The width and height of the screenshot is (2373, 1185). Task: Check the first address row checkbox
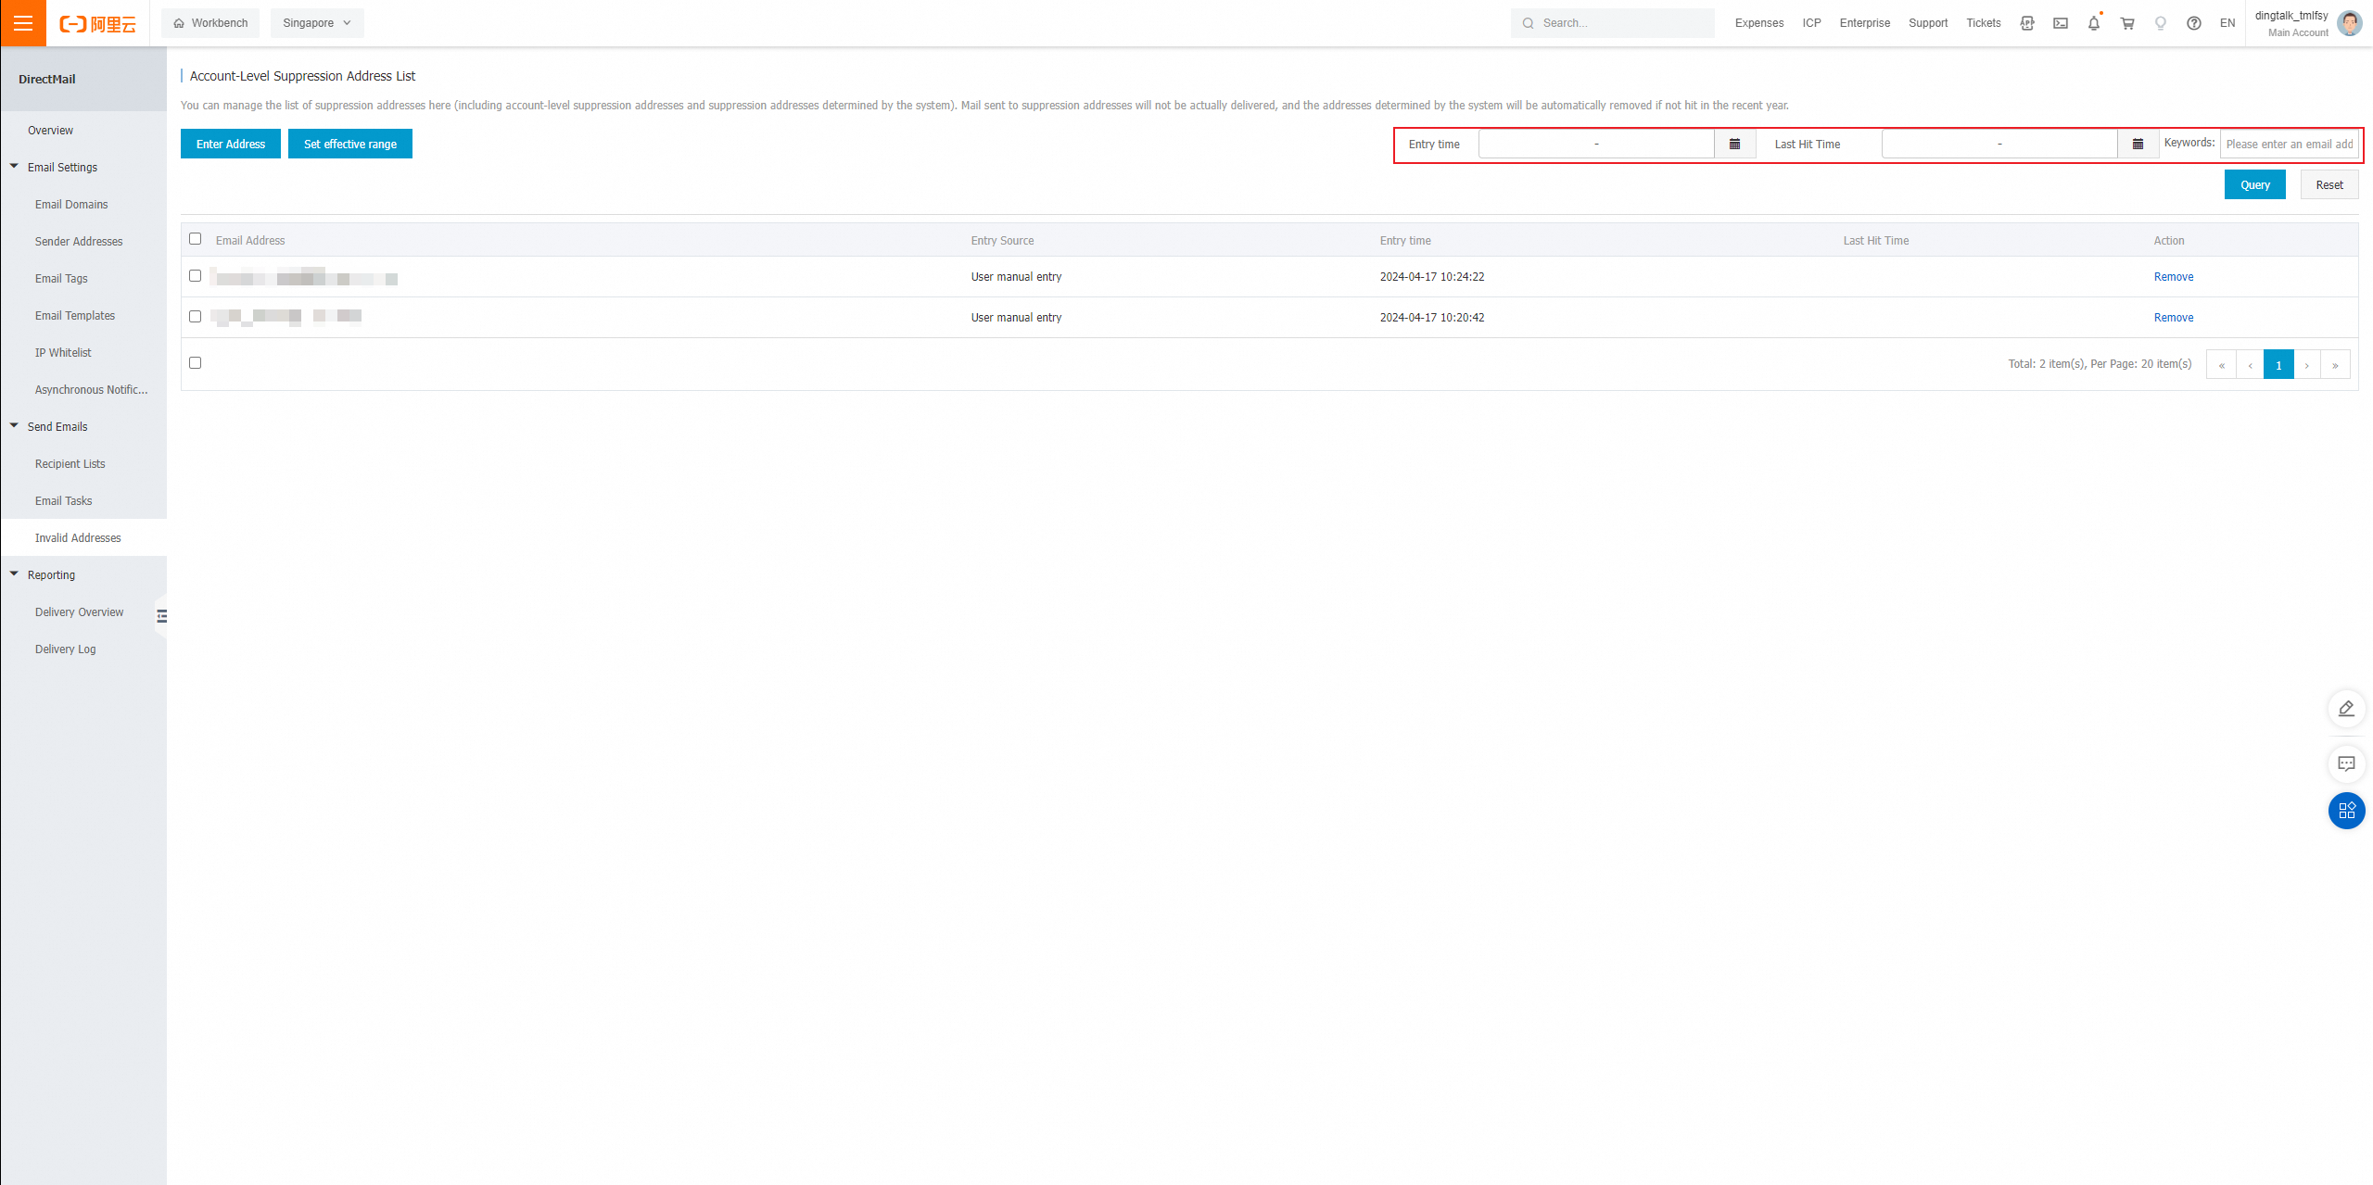[195, 276]
